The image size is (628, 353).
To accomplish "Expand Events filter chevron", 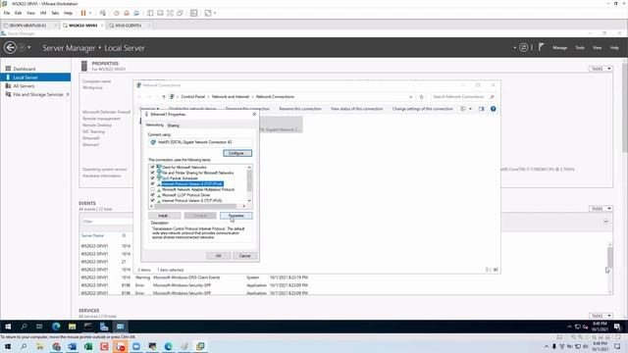I will tap(606, 222).
